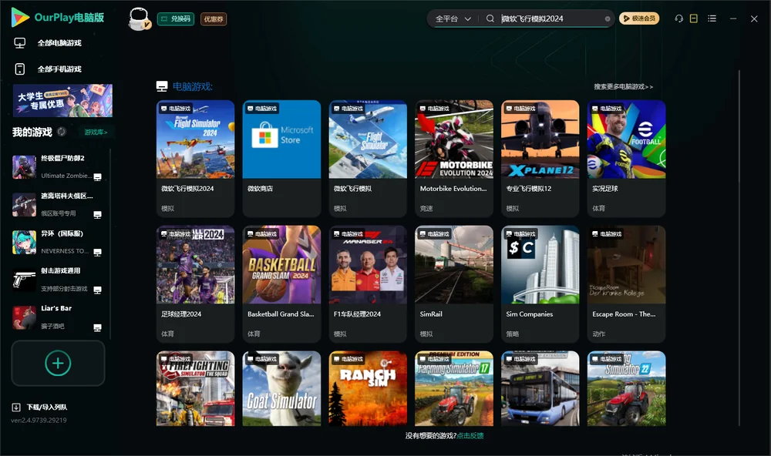
Task: Click the monitor icon beside 全部电脑游戏
Action: point(20,43)
